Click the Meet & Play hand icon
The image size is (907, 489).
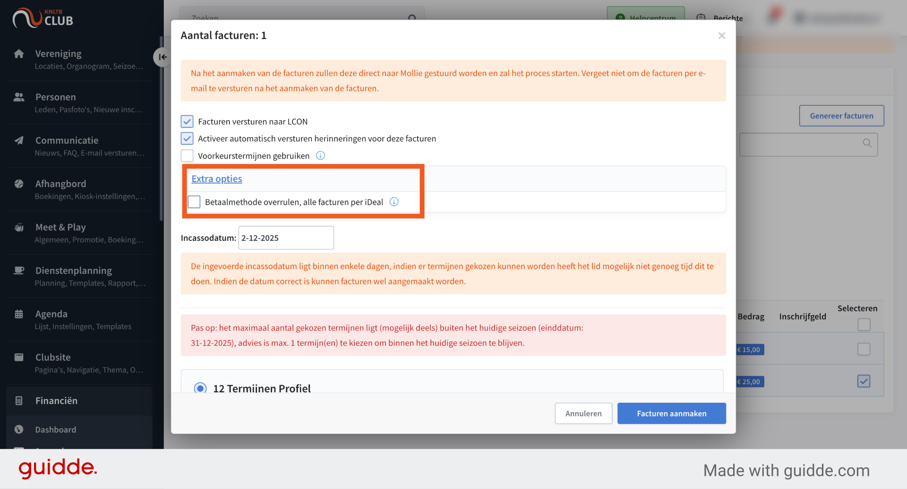click(19, 227)
